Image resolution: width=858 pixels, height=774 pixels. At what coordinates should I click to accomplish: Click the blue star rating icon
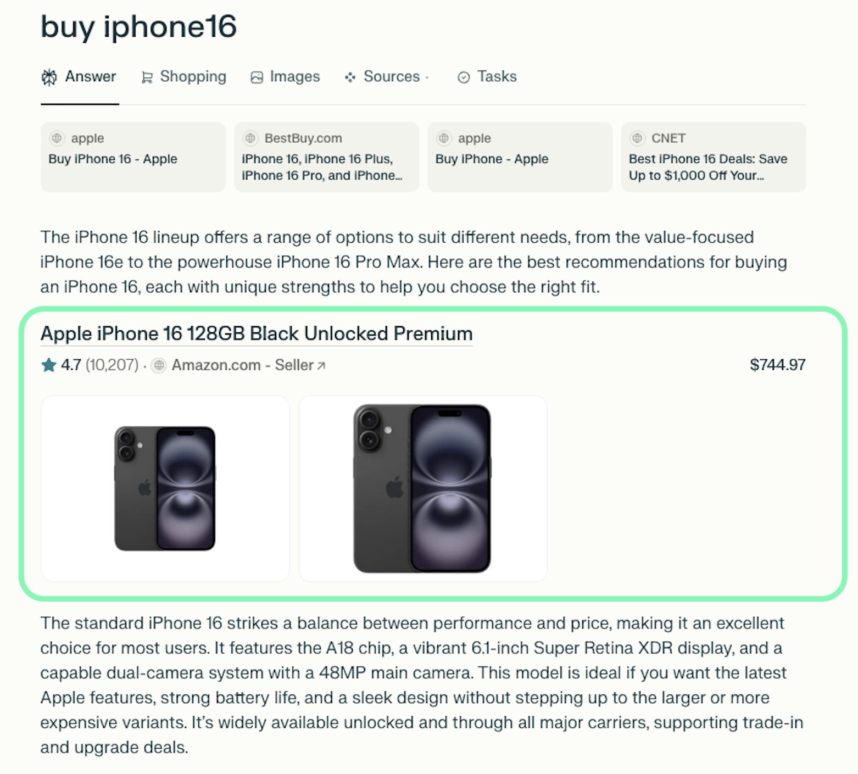(49, 365)
